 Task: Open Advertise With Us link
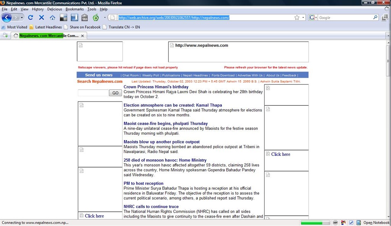250,75
